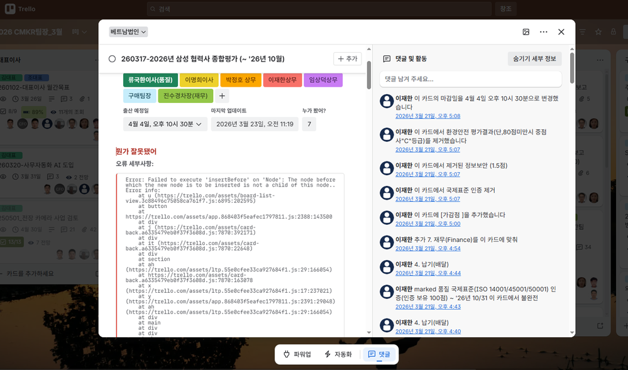Screen dimensions: 628x370
Task: Click the comments and activity header icon
Action: click(388, 58)
